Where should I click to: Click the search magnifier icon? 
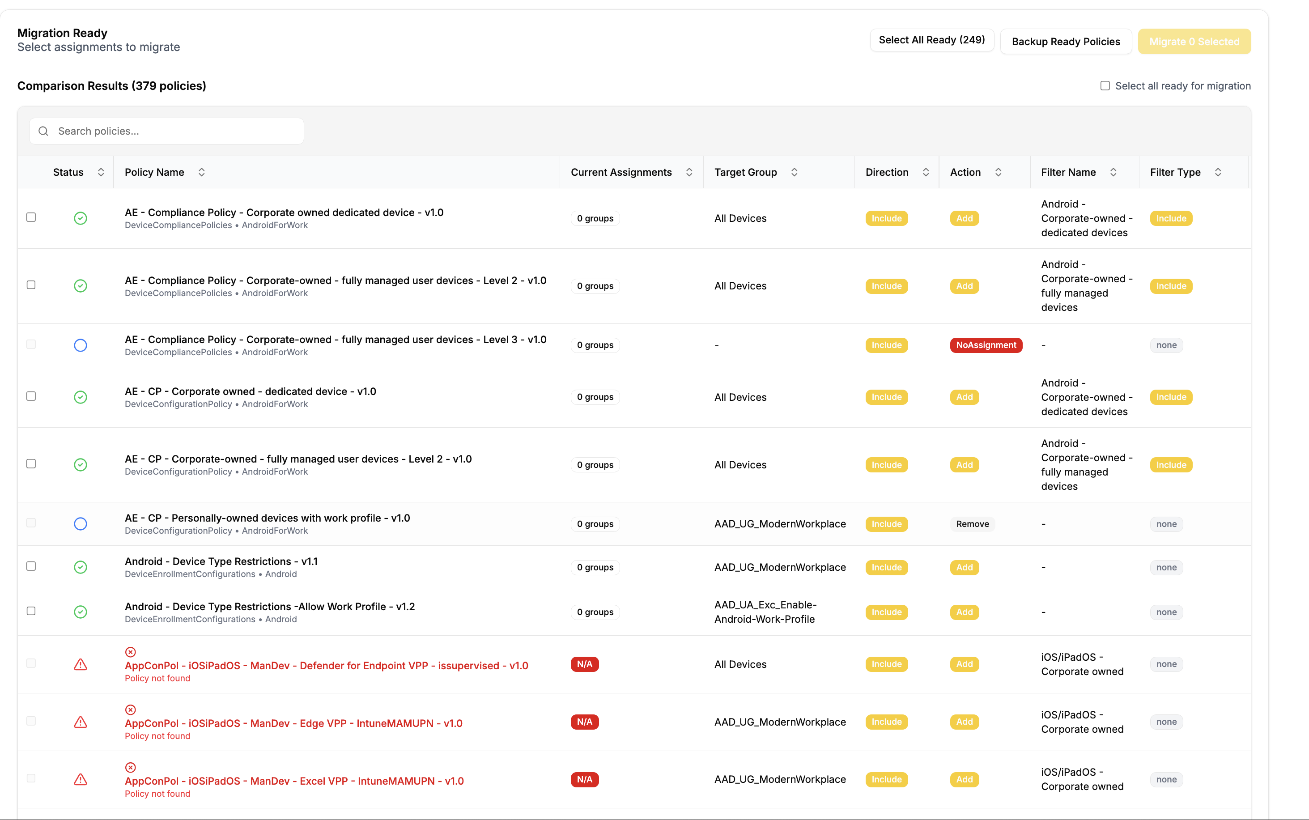[43, 131]
